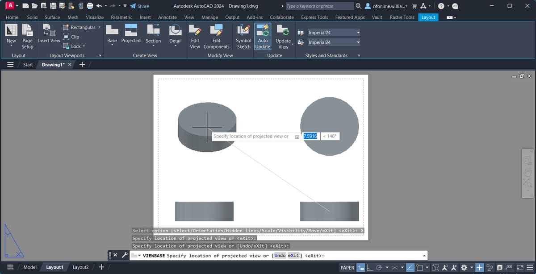536x274 pixels.
Task: Click the PAPER space status button
Action: [x=347, y=268]
